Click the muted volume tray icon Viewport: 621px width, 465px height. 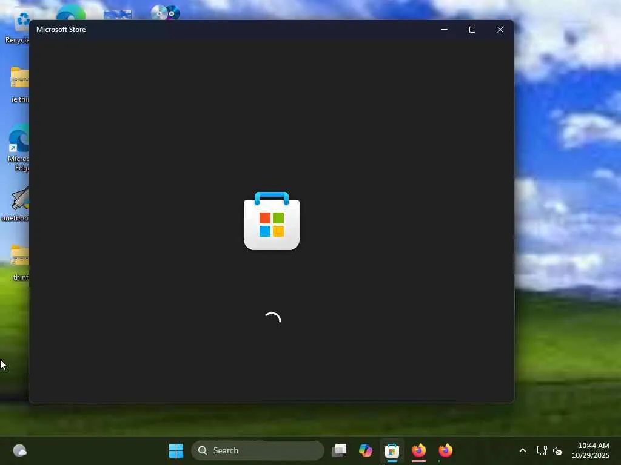tap(557, 450)
